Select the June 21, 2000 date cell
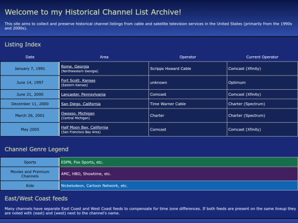The height and width of the screenshot is (223, 298). 30,94
